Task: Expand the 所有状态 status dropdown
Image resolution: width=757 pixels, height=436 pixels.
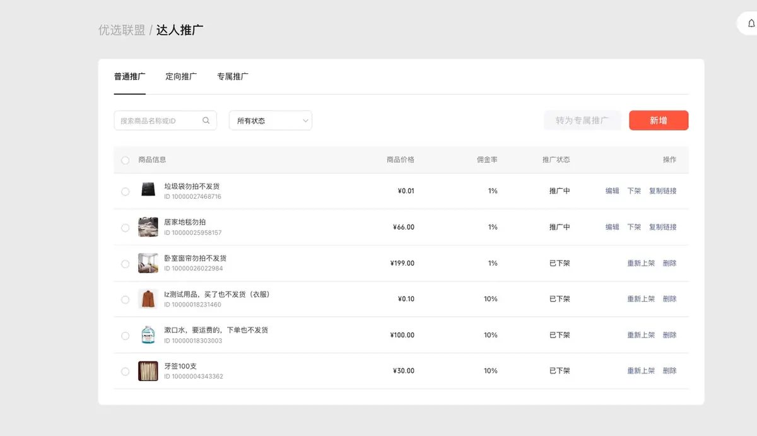Action: coord(271,121)
